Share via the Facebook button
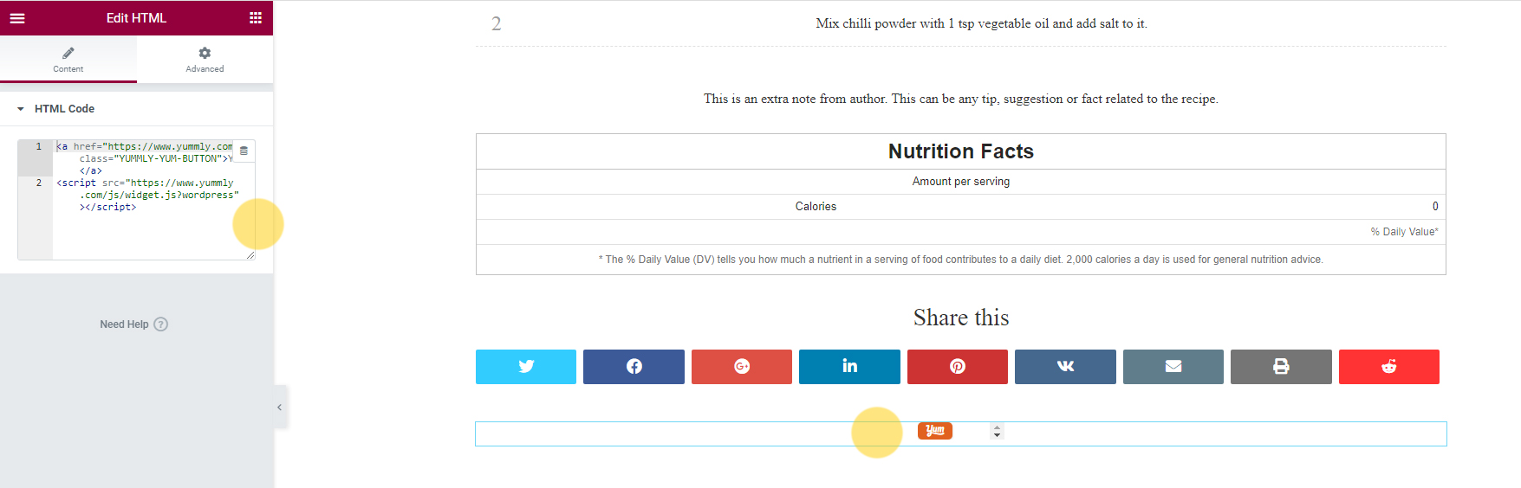The width and height of the screenshot is (1521, 488). pos(634,366)
